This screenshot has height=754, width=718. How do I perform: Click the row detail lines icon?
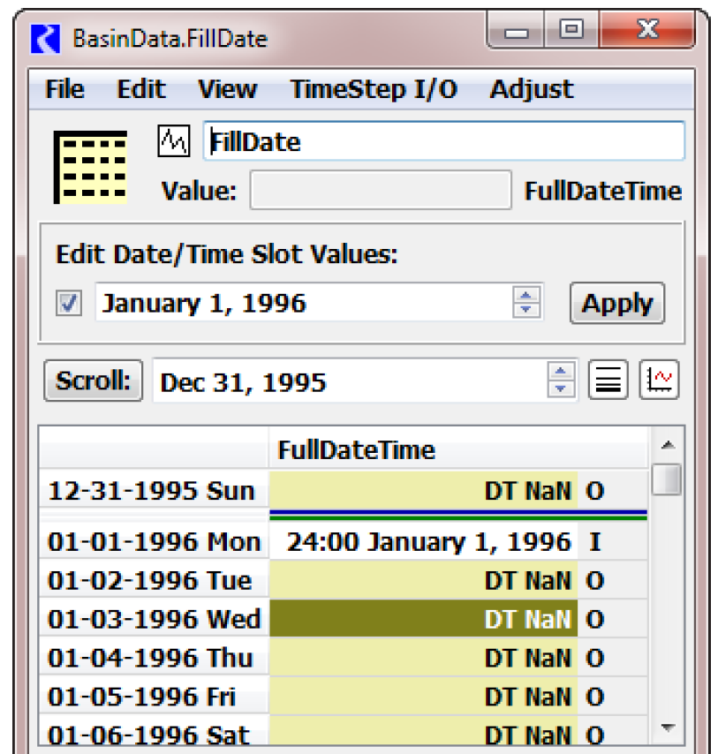coord(607,381)
